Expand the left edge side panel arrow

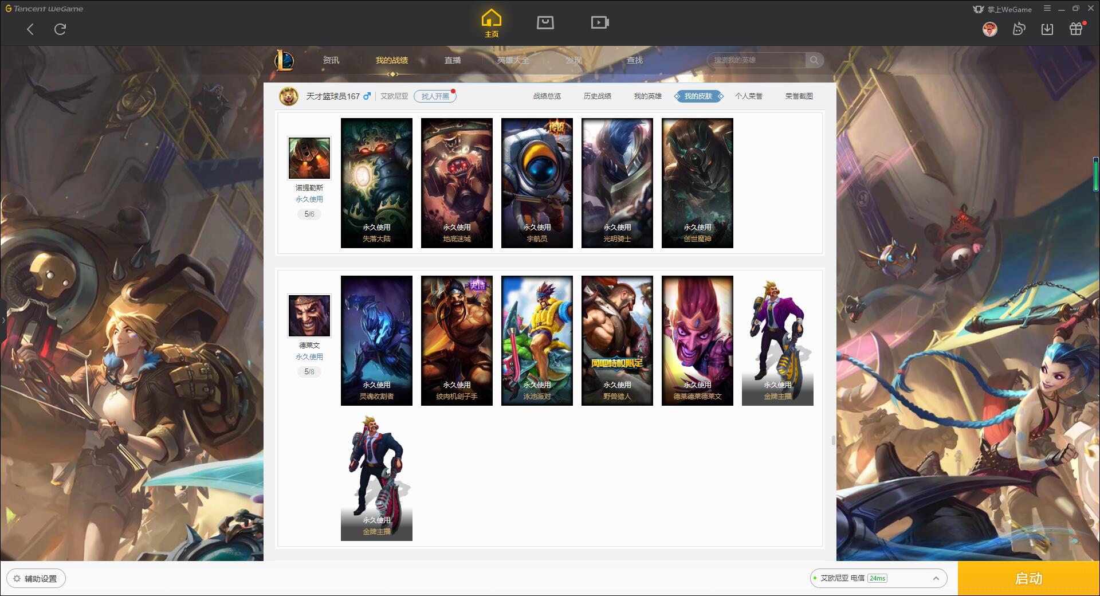[x=3, y=320]
